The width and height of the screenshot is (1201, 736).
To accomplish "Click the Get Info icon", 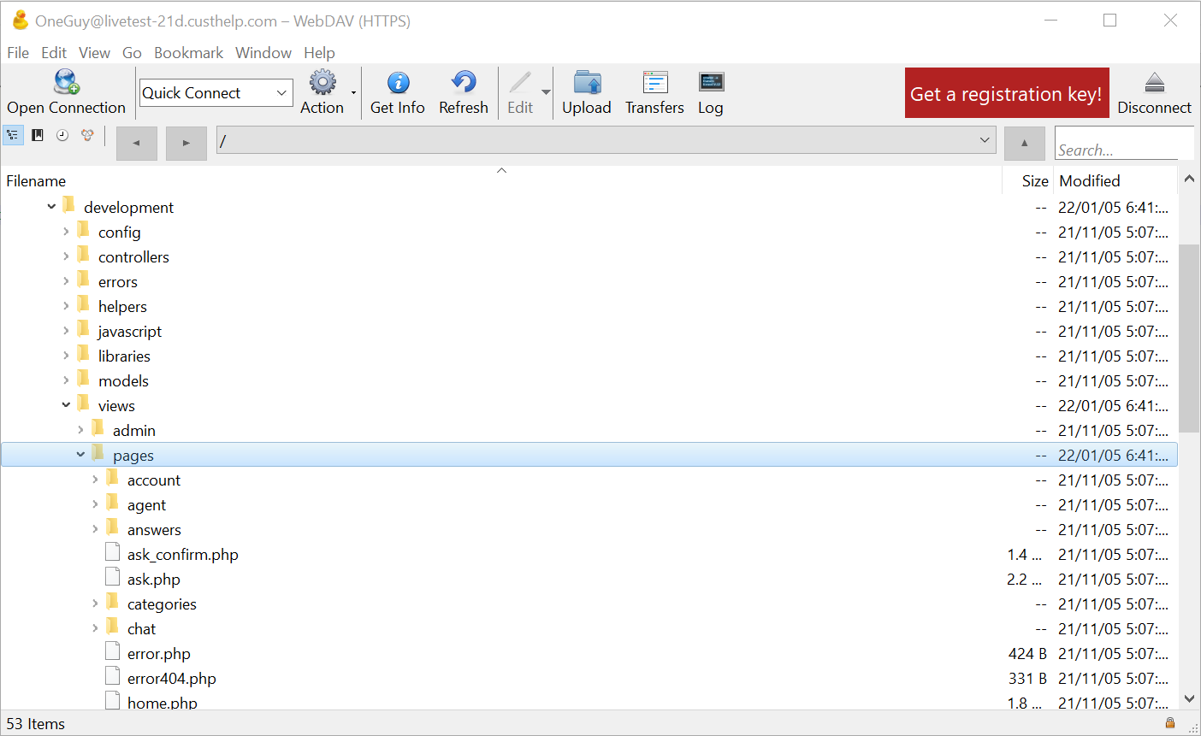I will point(398,82).
